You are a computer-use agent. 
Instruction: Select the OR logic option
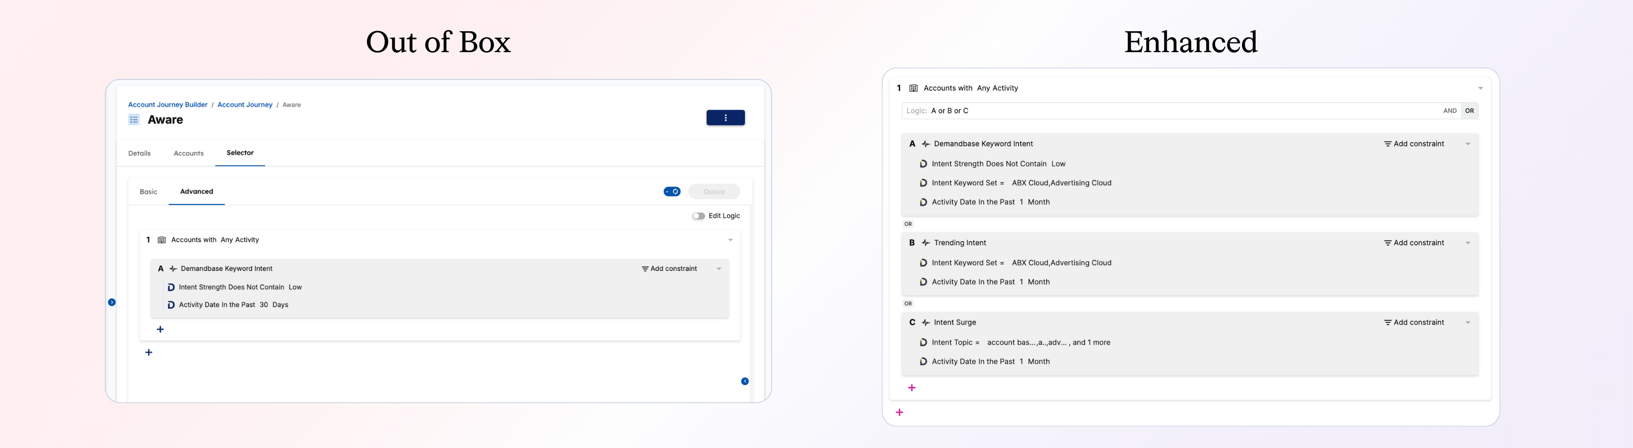(x=1469, y=111)
